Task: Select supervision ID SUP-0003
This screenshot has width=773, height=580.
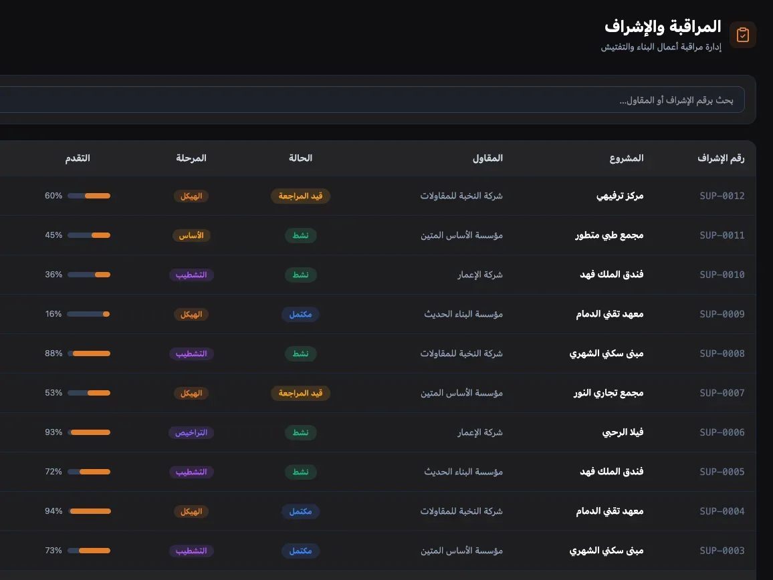Action: pyautogui.click(x=722, y=551)
